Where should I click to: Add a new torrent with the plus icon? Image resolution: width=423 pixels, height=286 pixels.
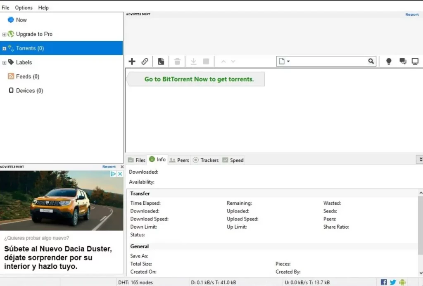(x=132, y=61)
